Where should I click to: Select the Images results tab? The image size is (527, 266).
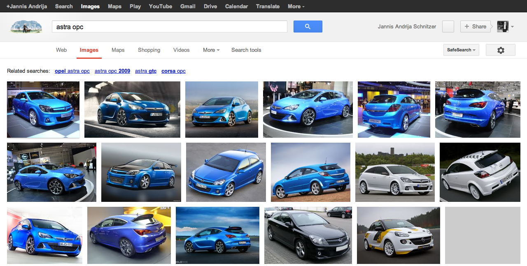[89, 50]
